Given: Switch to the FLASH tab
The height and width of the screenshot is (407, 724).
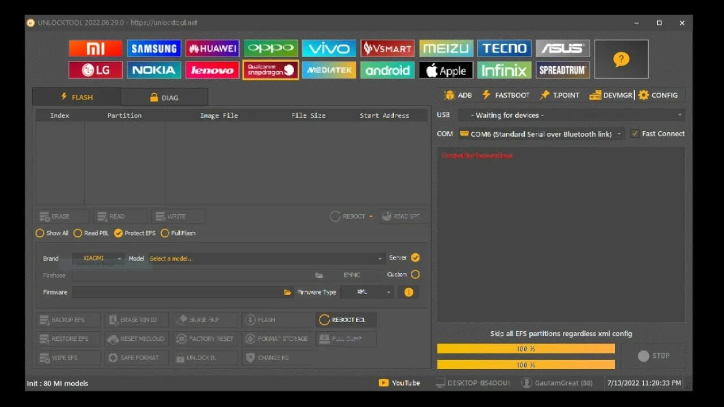Looking at the screenshot, I should coord(76,97).
